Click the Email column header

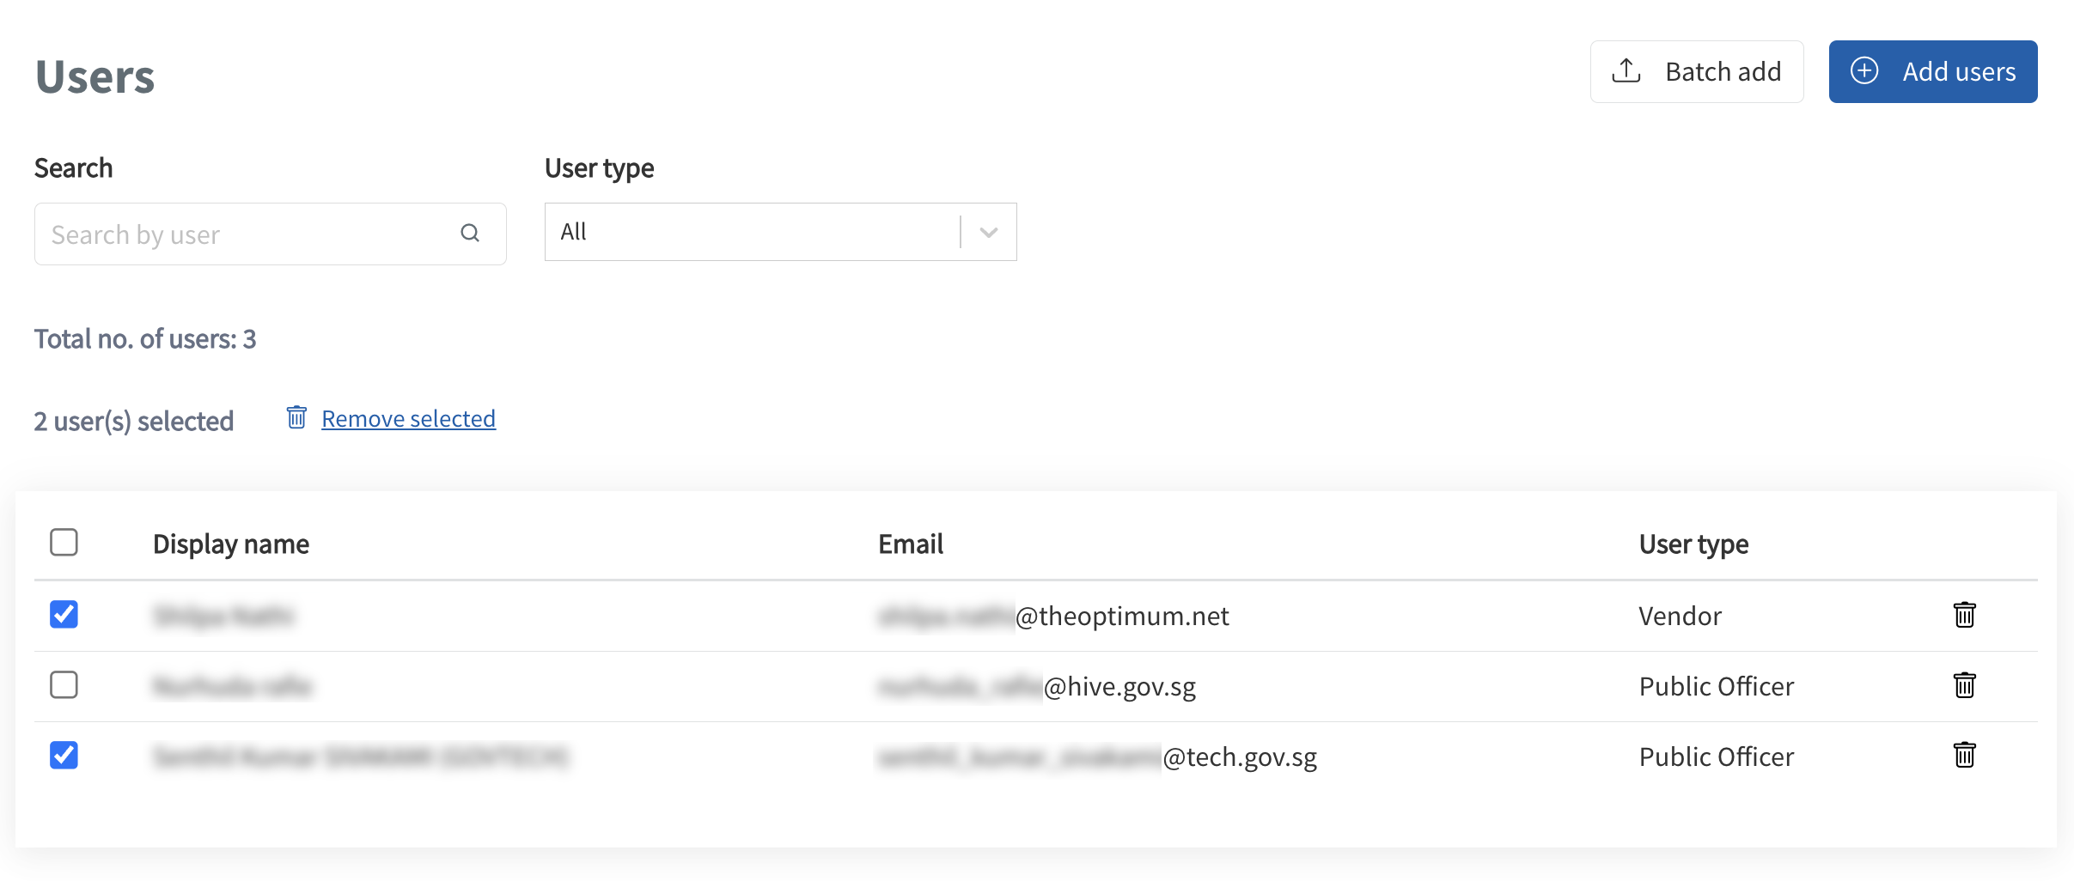[911, 543]
